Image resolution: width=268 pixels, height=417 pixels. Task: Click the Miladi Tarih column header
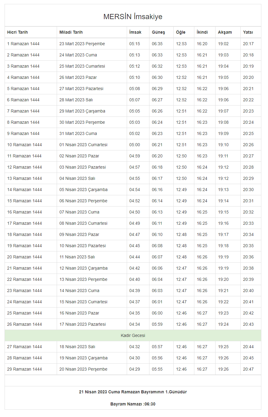(71, 32)
